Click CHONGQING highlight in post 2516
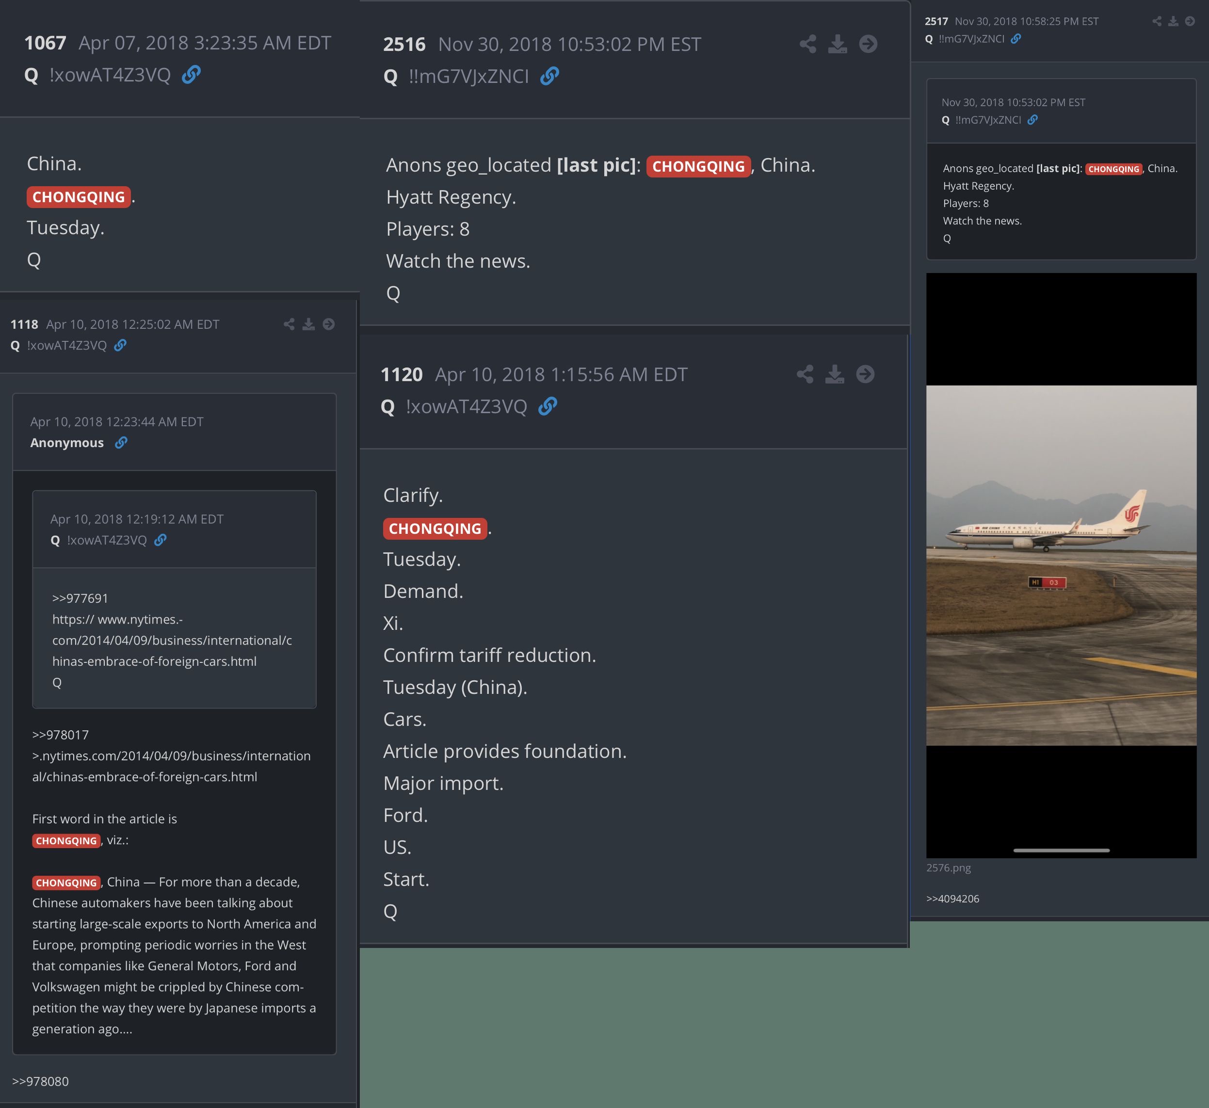This screenshot has height=1108, width=1209. point(698,166)
